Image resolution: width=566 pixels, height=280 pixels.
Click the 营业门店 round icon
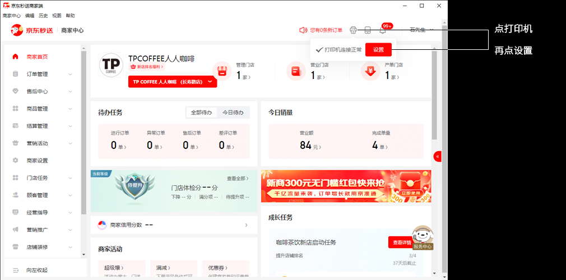296,71
